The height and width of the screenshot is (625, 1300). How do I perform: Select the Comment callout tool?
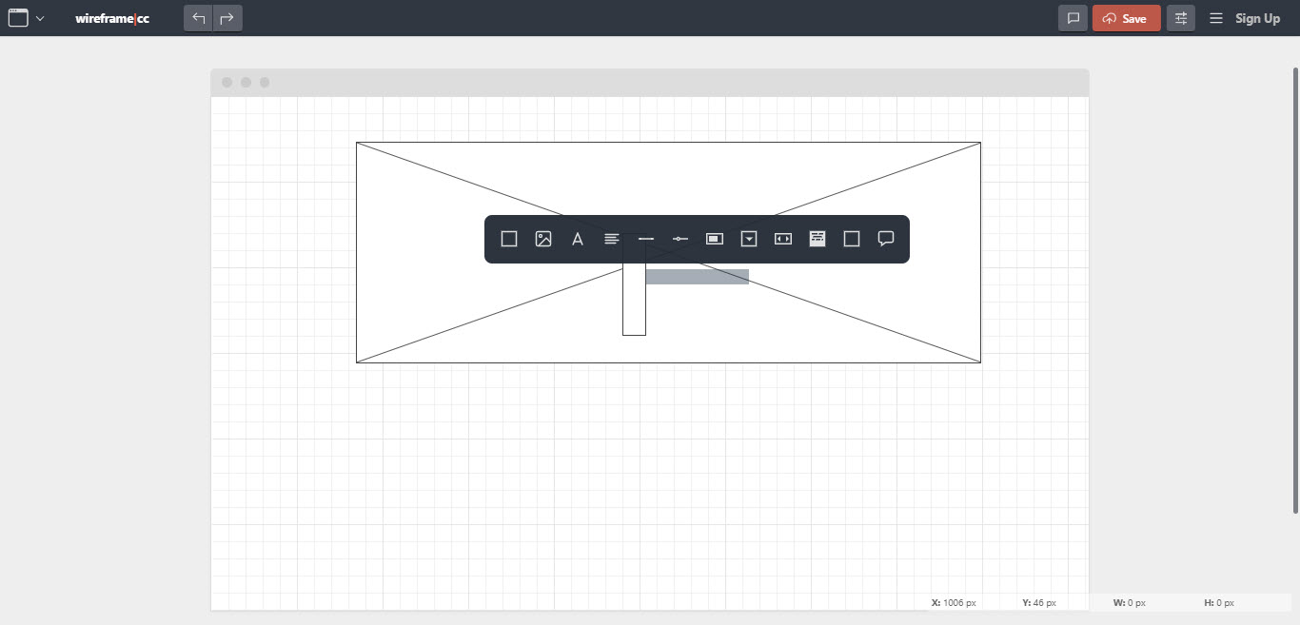point(885,239)
